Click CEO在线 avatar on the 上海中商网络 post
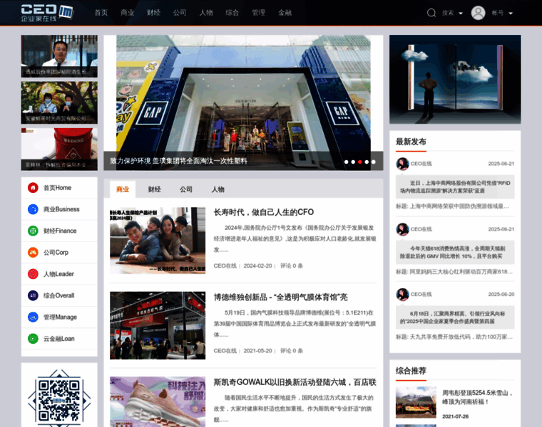The height and width of the screenshot is (427, 542). click(x=402, y=164)
